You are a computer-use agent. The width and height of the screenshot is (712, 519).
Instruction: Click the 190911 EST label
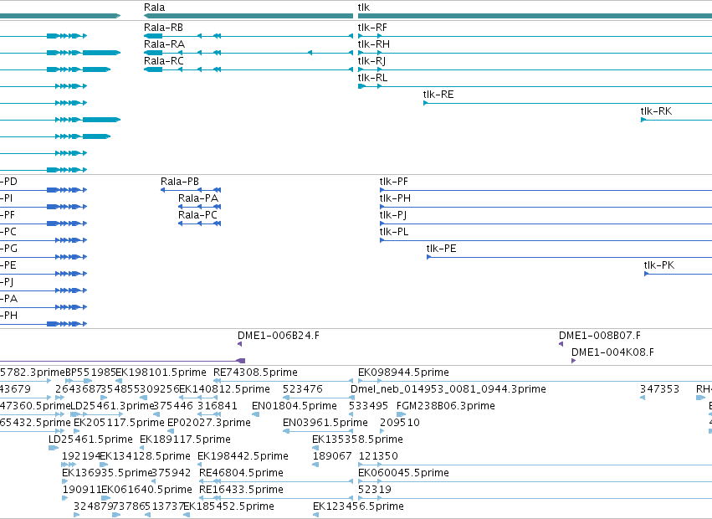[x=82, y=491]
